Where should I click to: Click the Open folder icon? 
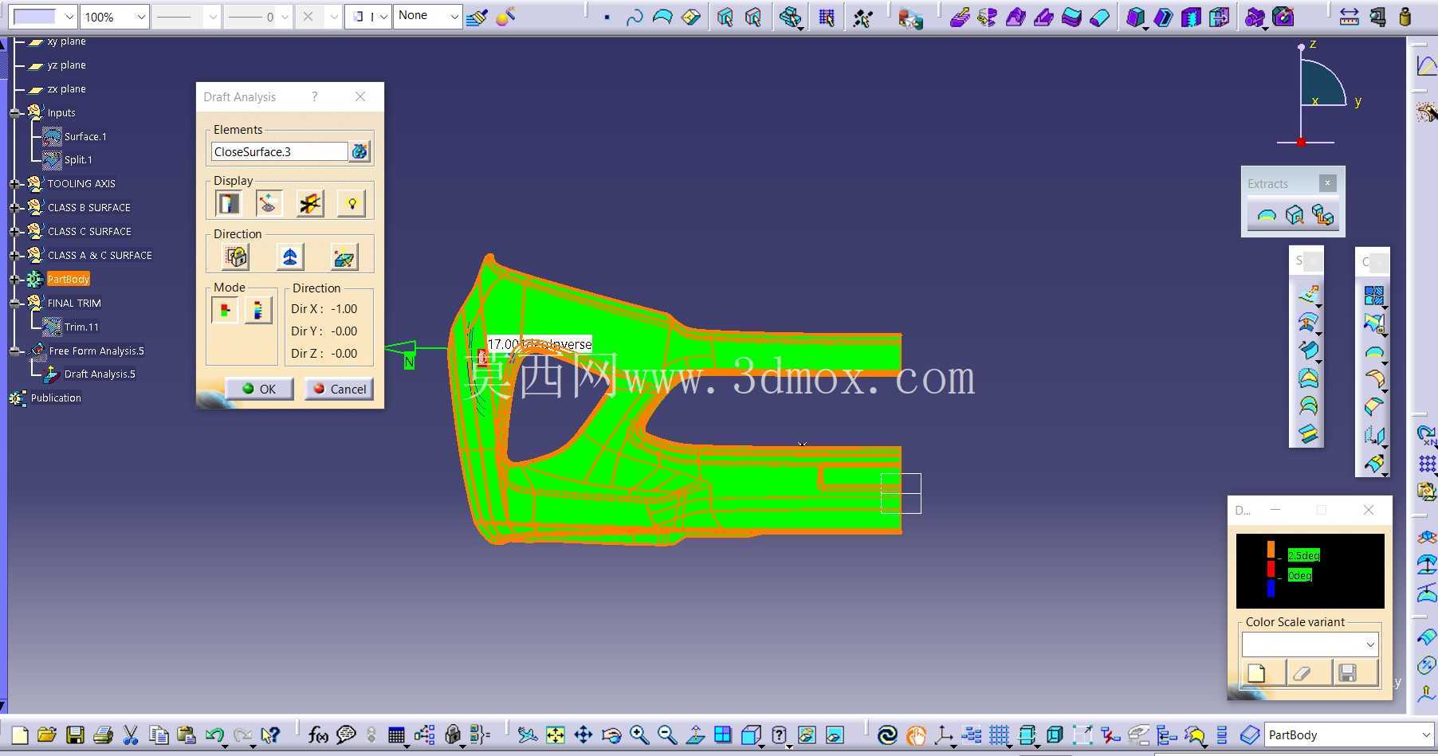[x=47, y=735]
